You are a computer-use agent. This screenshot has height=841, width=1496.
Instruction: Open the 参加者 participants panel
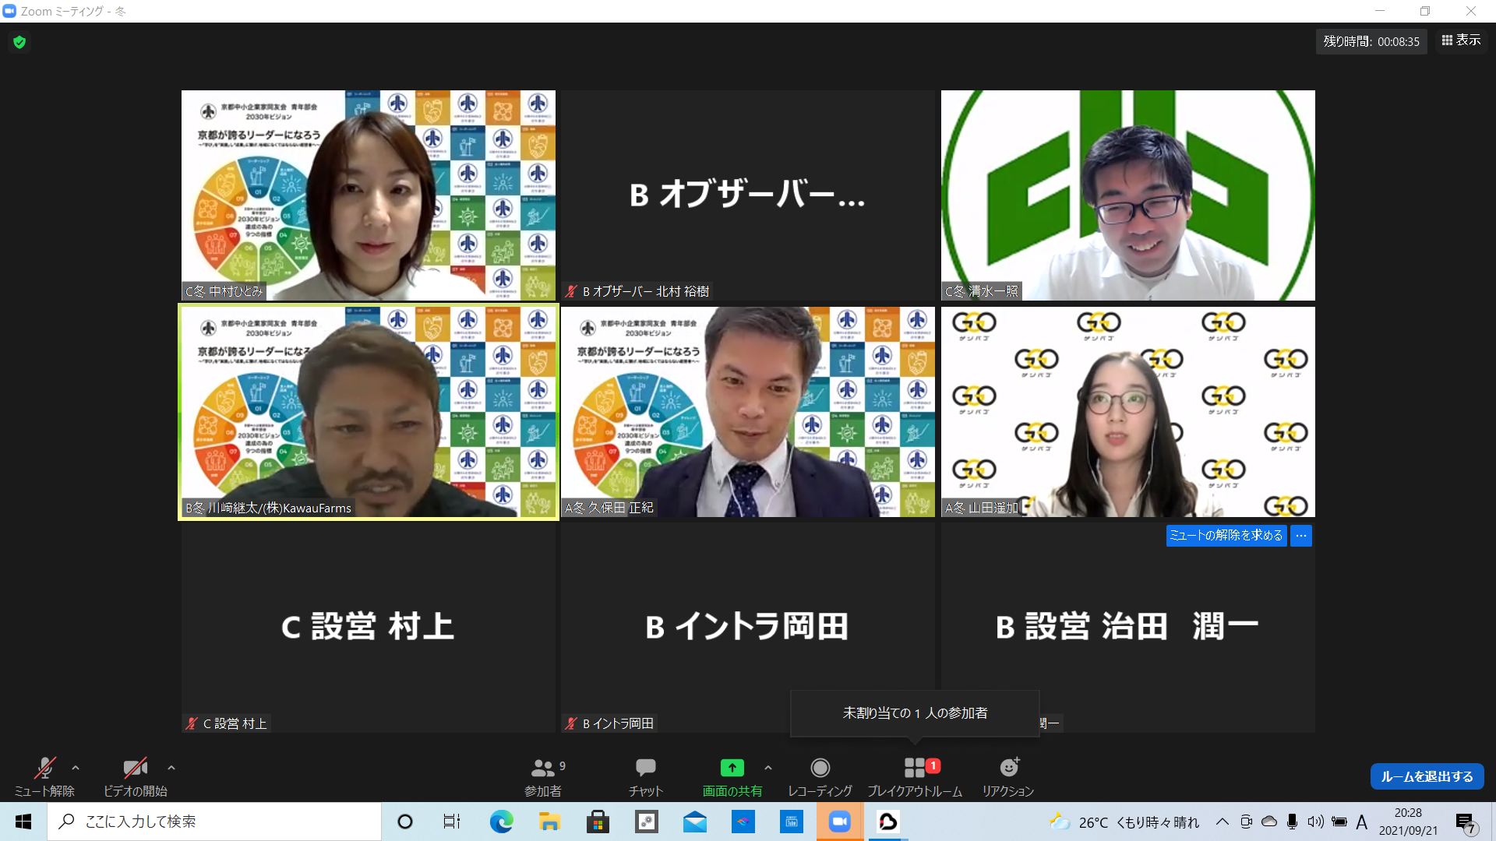point(543,776)
